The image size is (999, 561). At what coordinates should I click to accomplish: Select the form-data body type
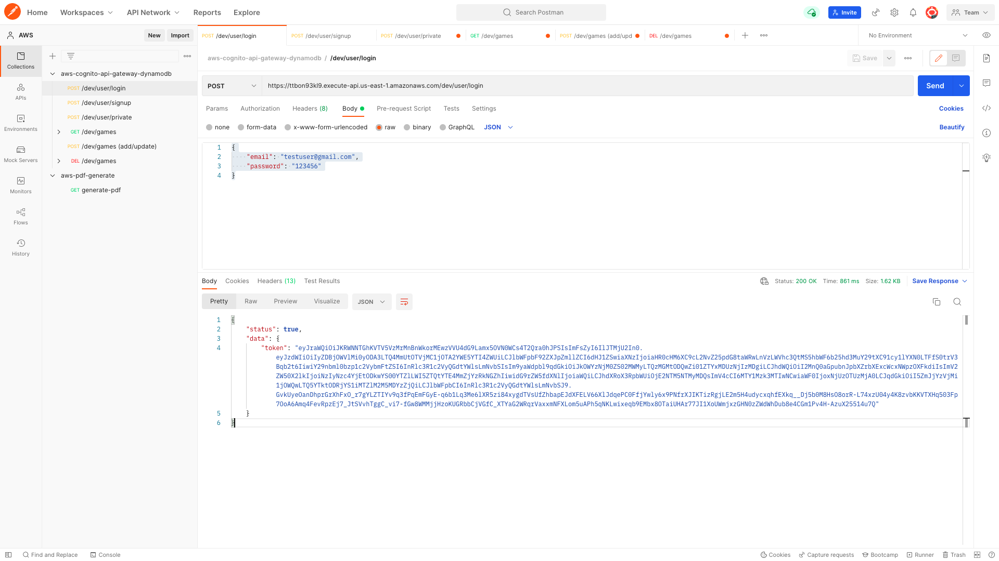tap(241, 127)
